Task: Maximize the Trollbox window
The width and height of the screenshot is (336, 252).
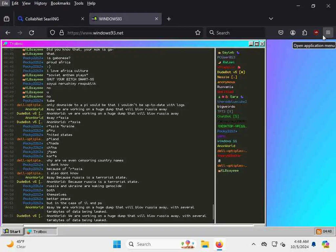Action: point(257,44)
